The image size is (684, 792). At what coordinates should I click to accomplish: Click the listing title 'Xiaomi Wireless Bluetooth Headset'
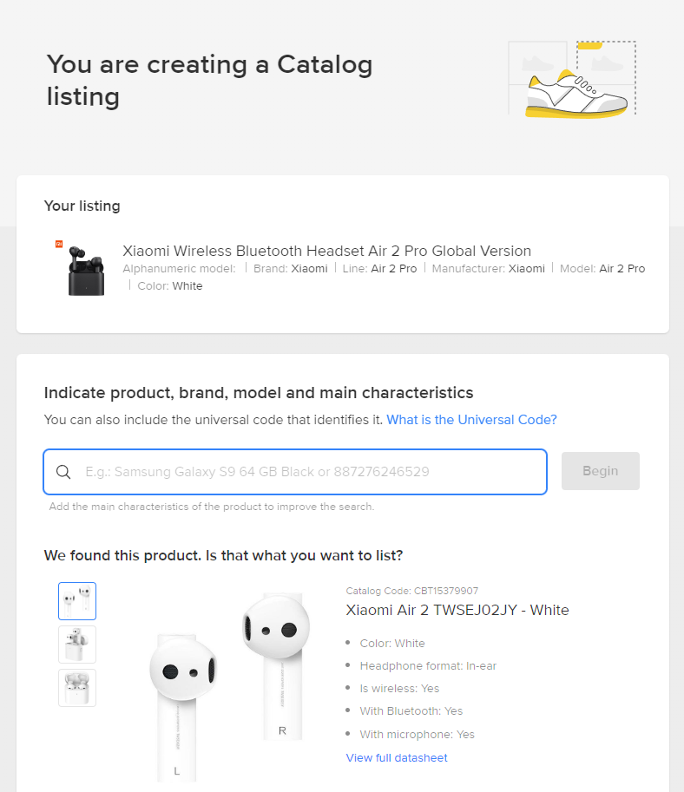326,251
